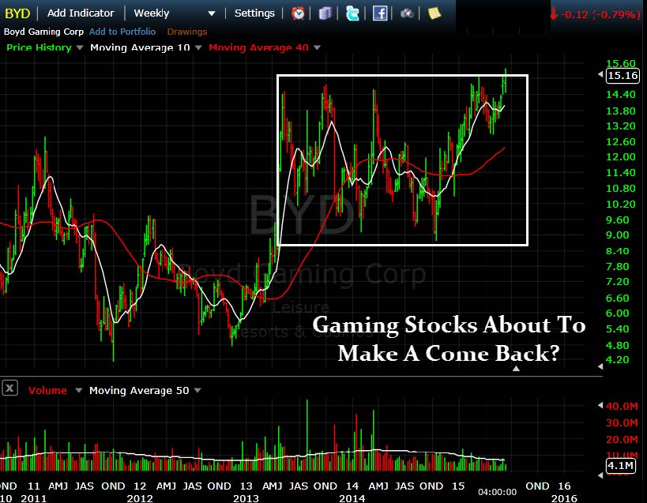
Task: Open the Drawings link
Action: point(187,32)
